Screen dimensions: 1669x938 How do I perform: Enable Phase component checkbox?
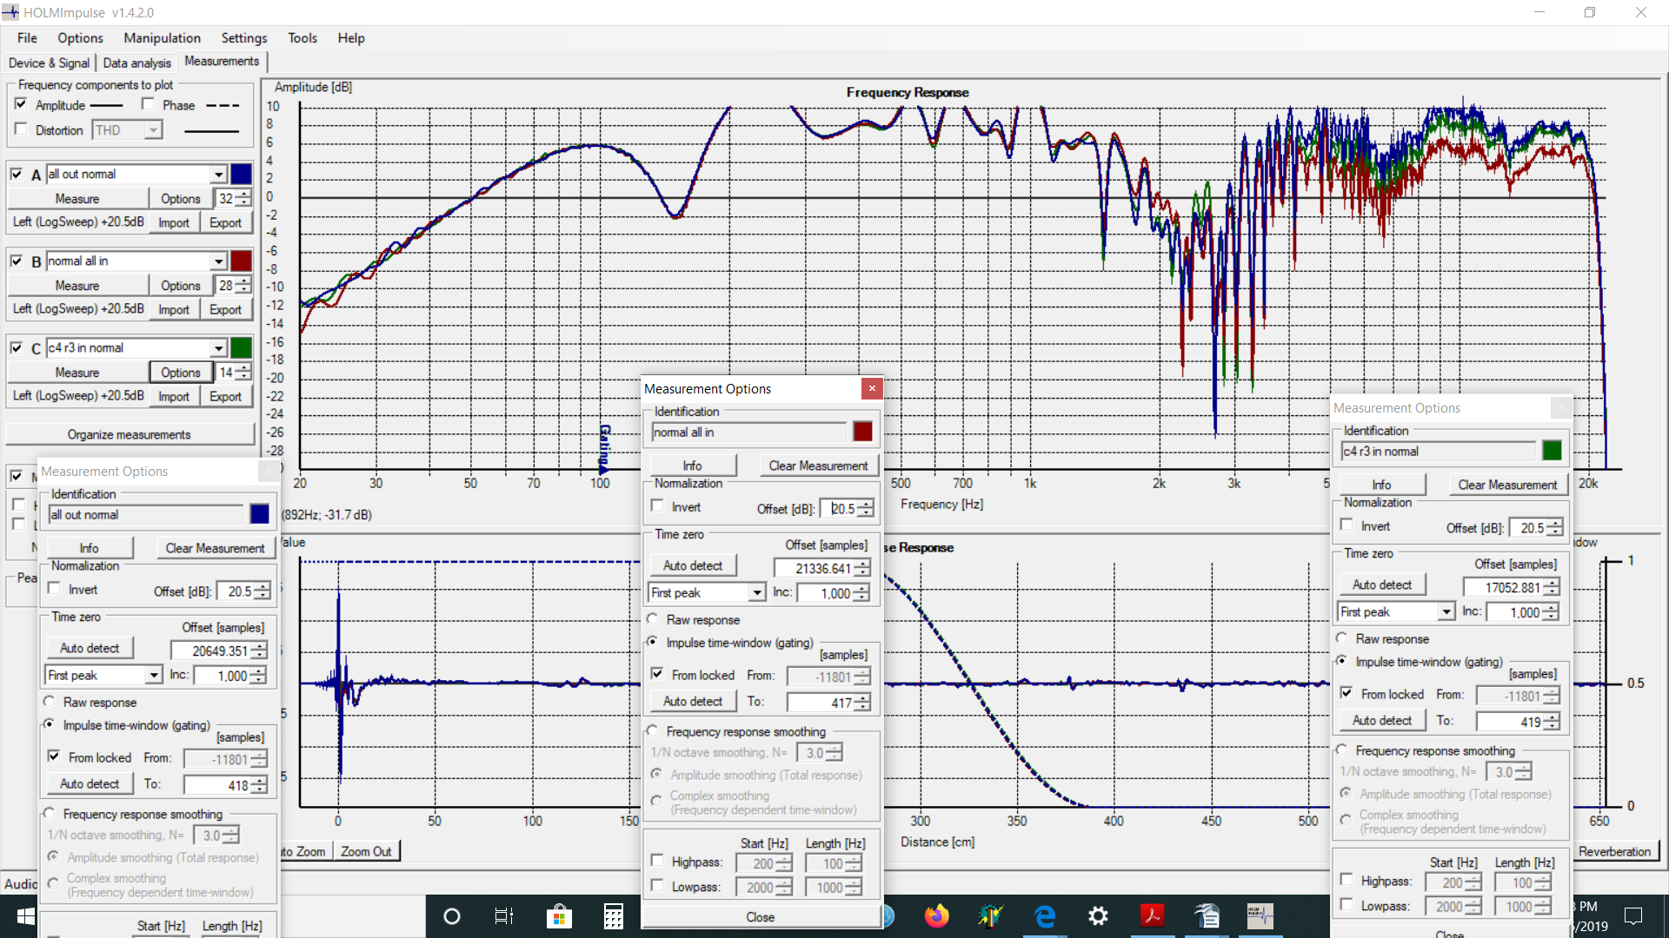[148, 104]
